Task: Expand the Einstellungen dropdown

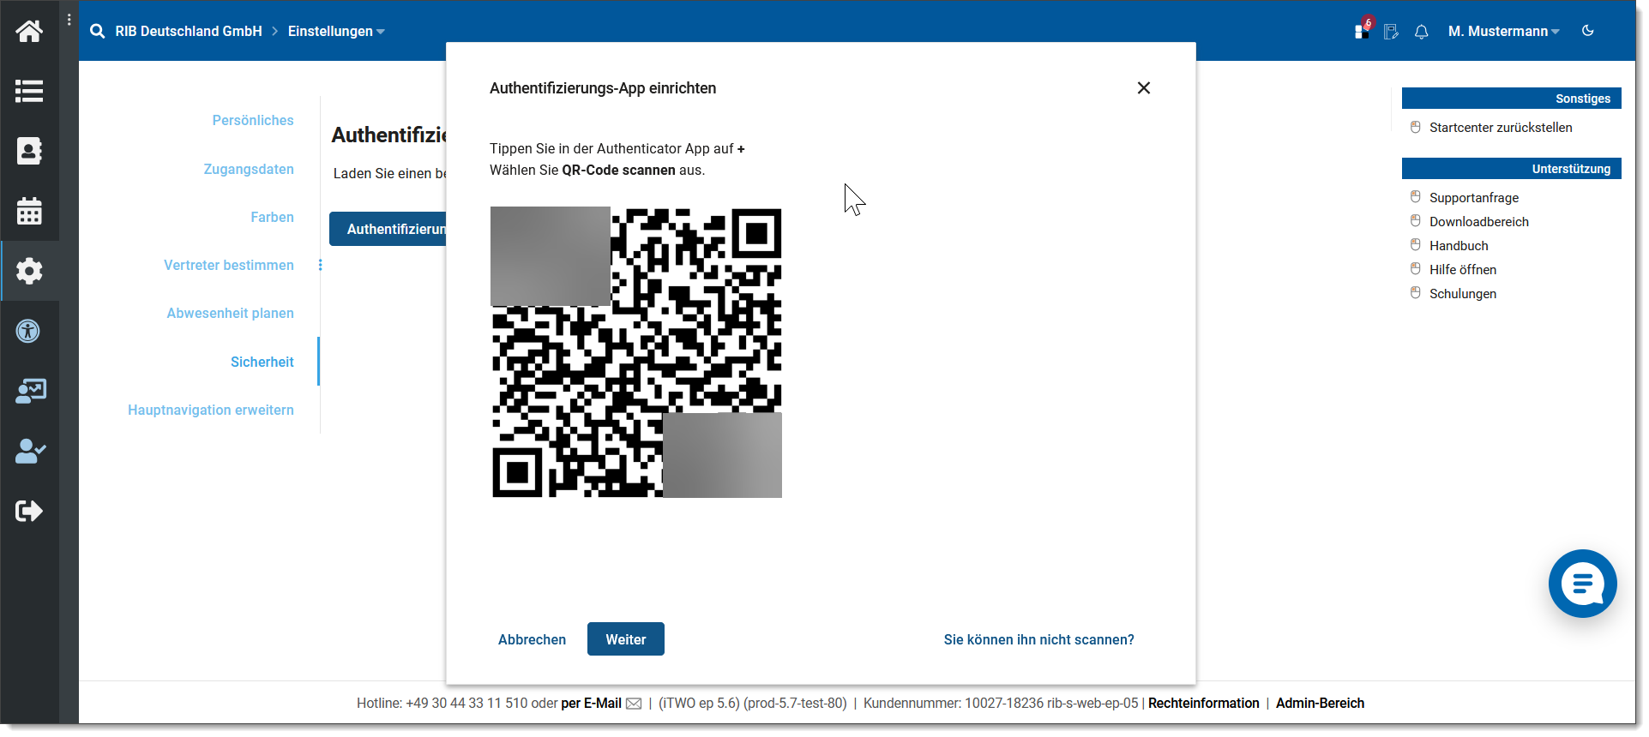Action: pos(336,32)
